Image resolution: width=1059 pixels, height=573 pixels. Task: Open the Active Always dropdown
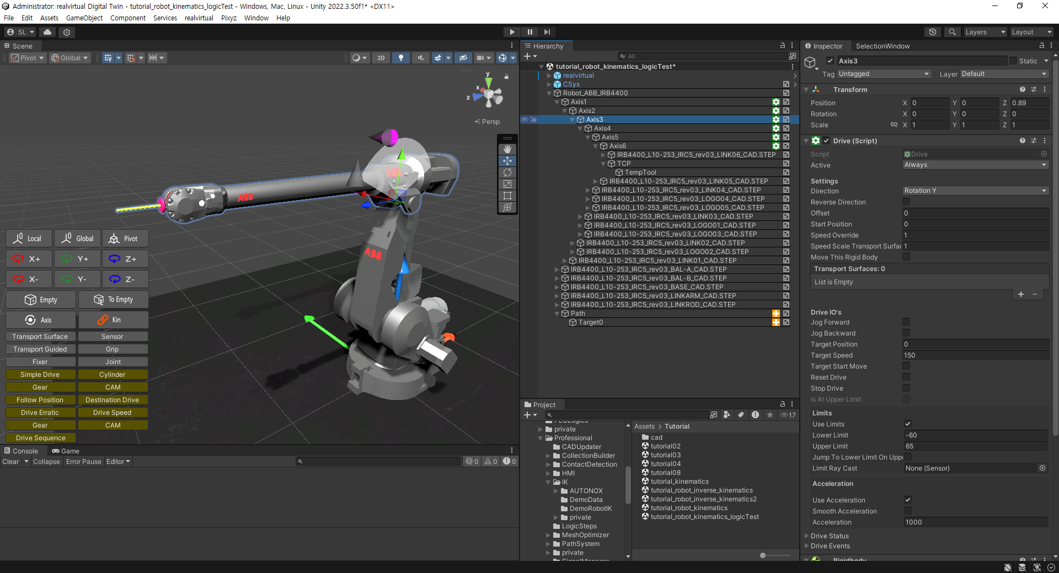976,165
